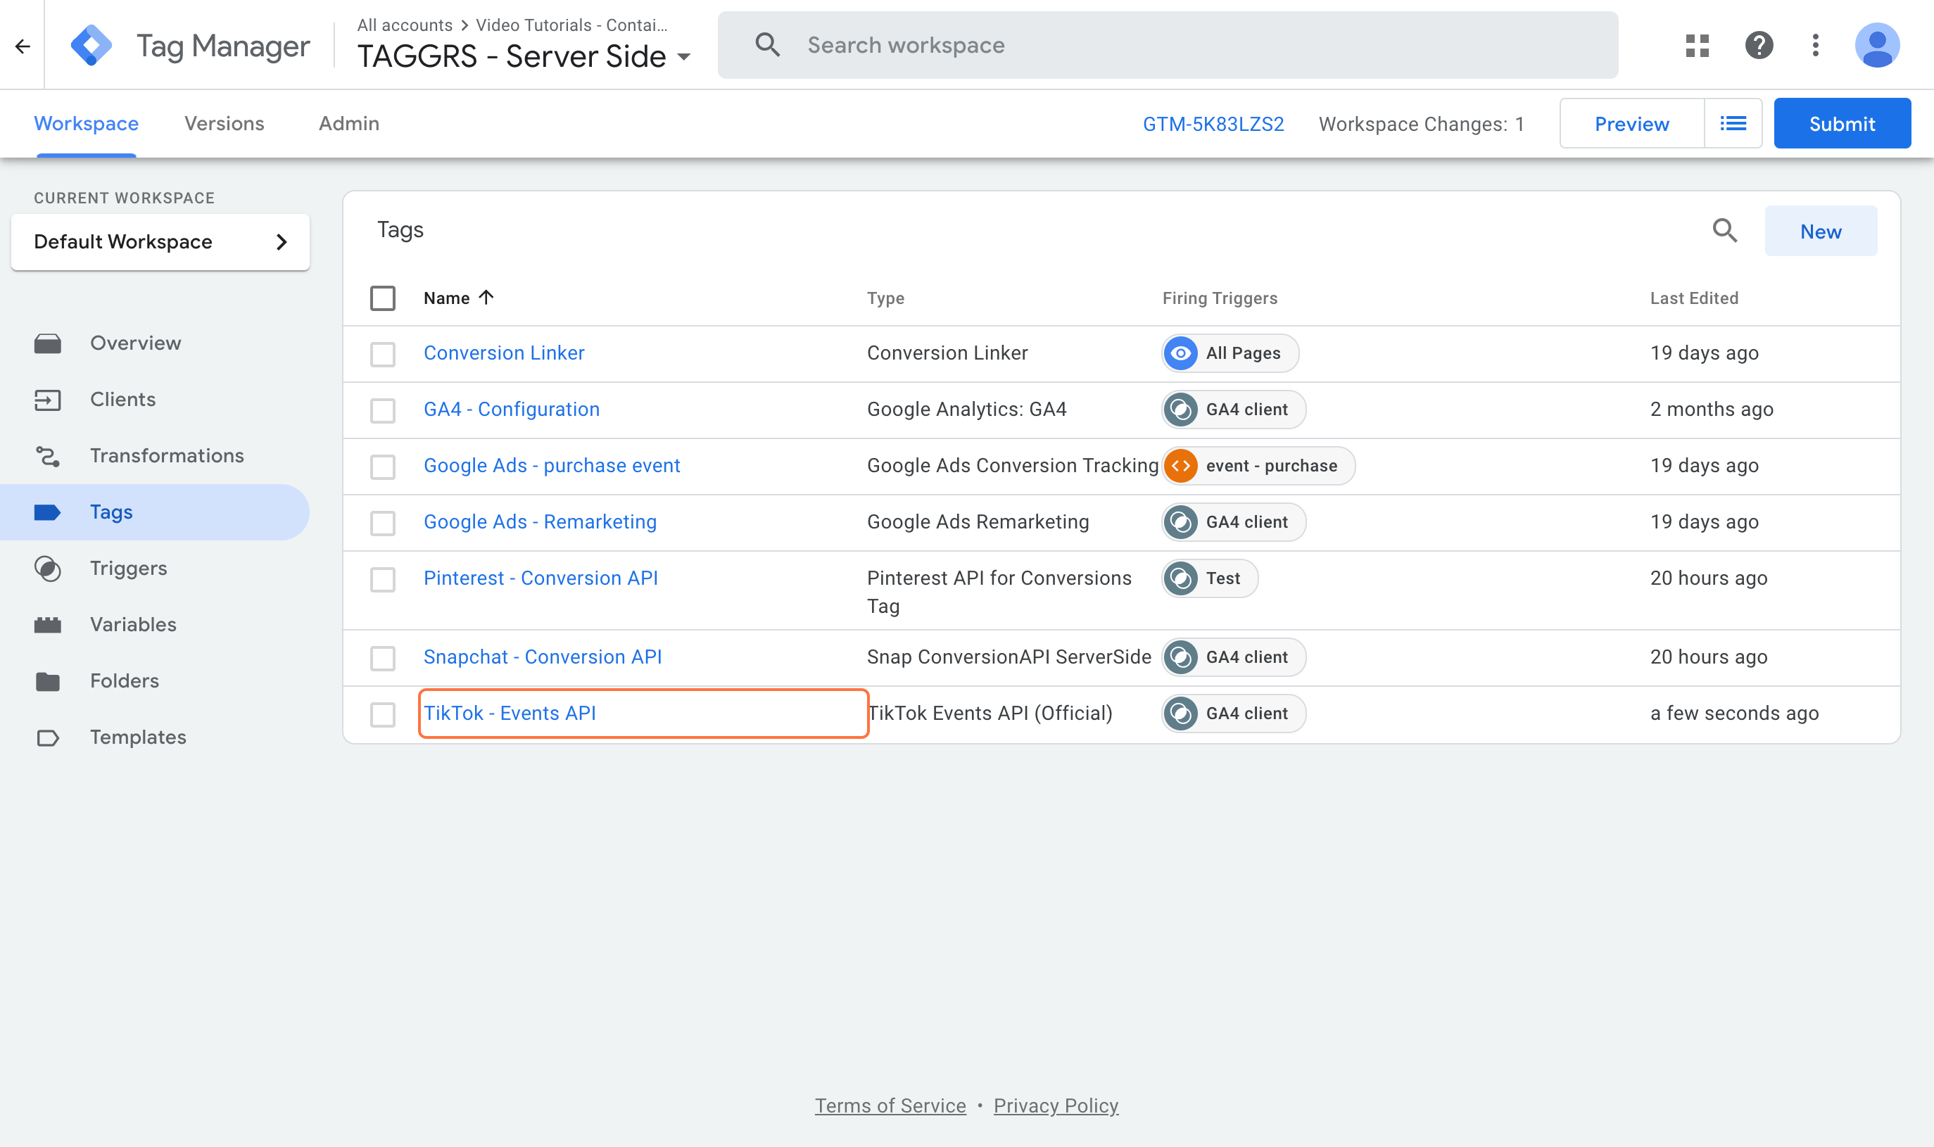
Task: Open Triggers in the sidebar
Action: (128, 568)
